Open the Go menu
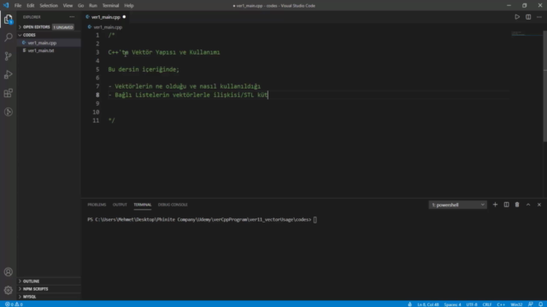This screenshot has width=547, height=307. click(x=80, y=6)
